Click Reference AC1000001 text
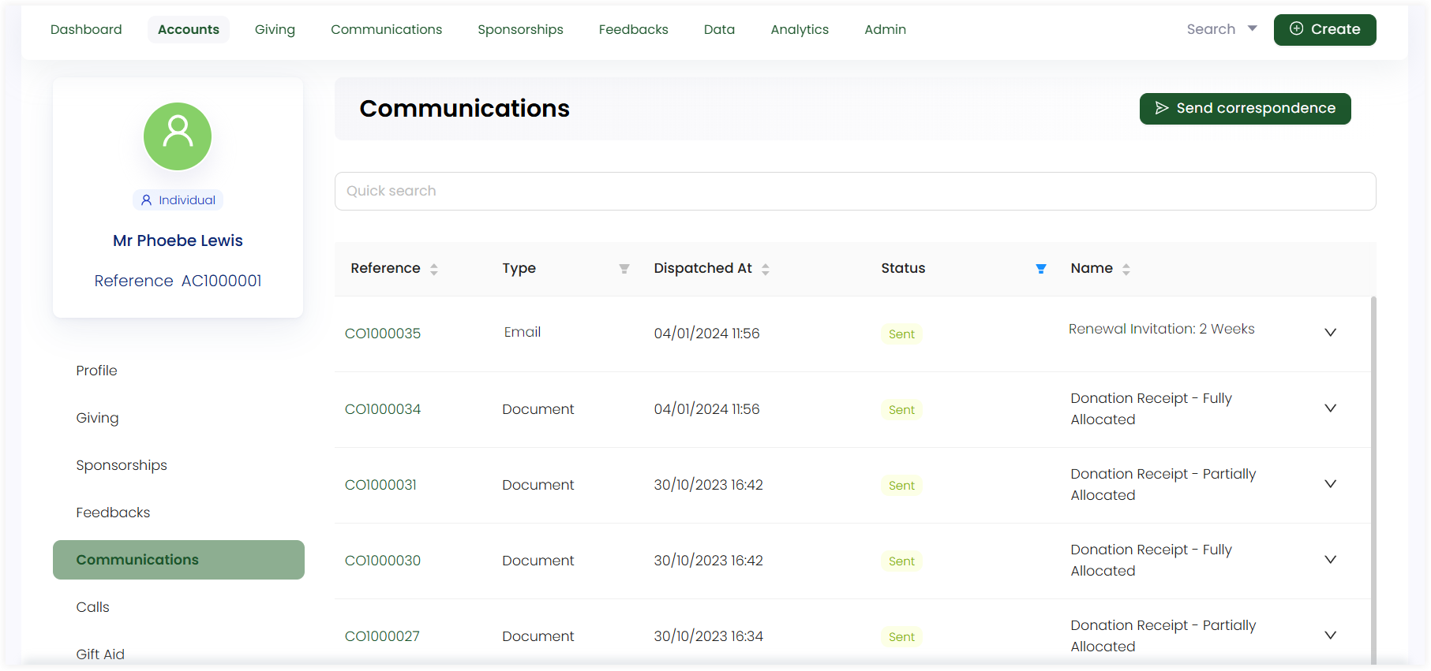The height and width of the screenshot is (671, 1431). click(178, 281)
